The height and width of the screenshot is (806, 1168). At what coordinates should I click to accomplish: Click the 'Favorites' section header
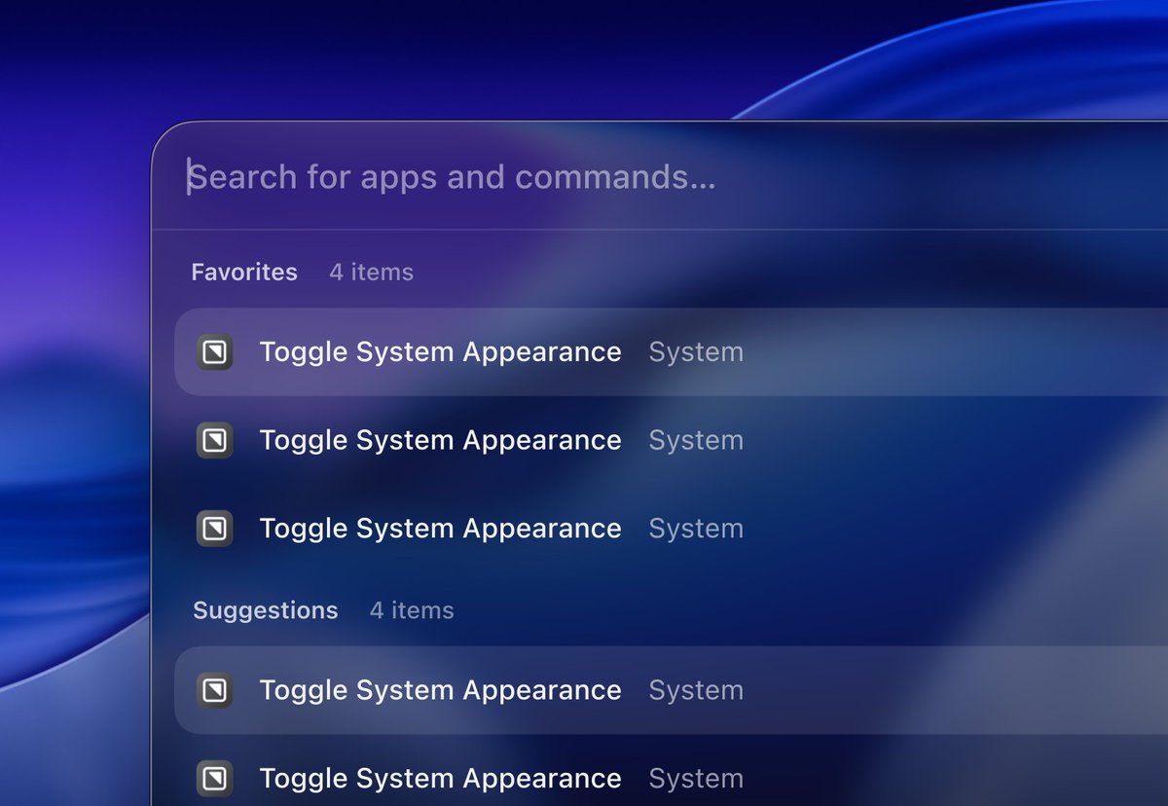tap(244, 273)
